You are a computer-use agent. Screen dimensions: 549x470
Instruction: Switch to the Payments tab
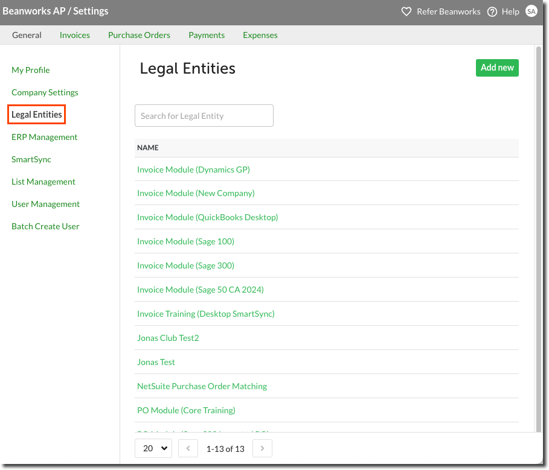pos(207,35)
